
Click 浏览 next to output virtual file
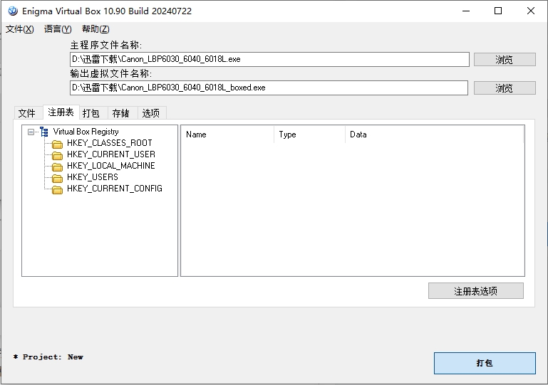(504, 88)
